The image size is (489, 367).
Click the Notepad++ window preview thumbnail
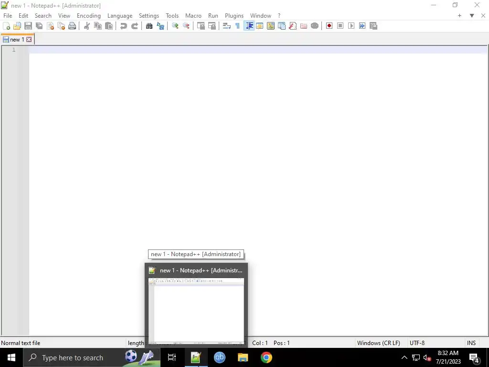pos(196,311)
